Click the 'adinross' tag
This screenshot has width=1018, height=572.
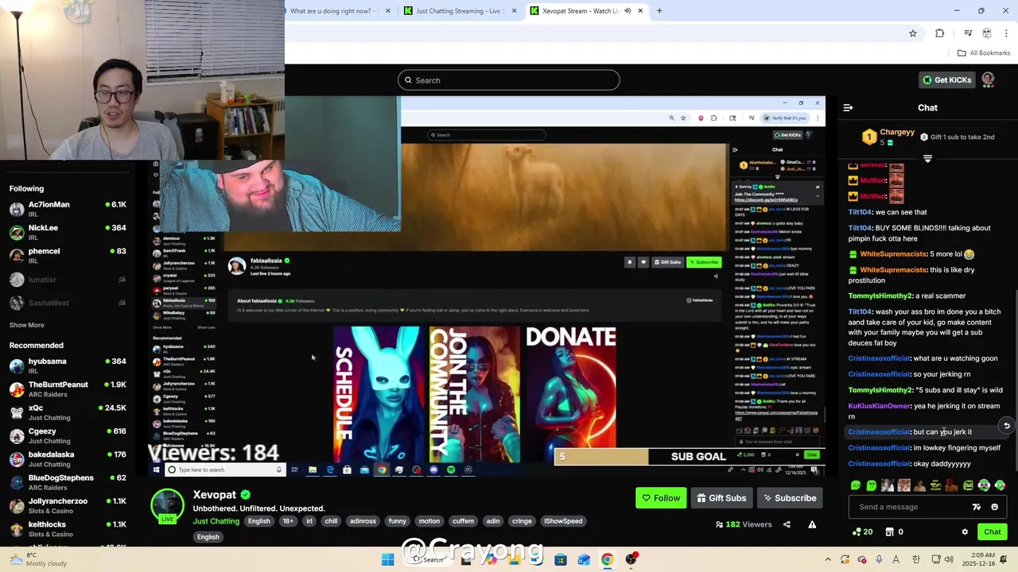click(x=363, y=521)
